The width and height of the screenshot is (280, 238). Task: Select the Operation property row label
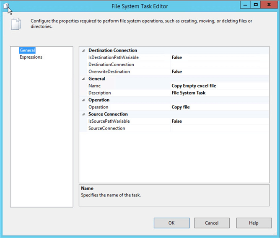pyautogui.click(x=99, y=107)
